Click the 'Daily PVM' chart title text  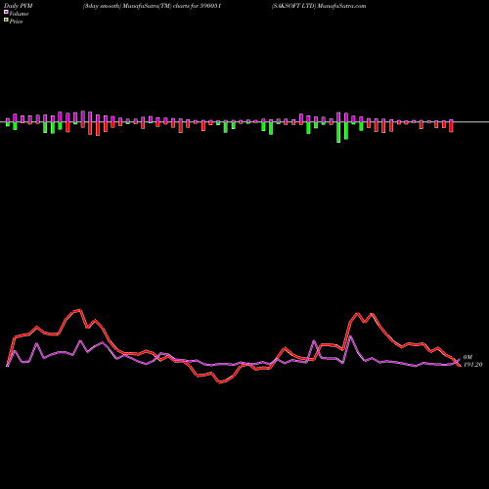(x=19, y=6)
